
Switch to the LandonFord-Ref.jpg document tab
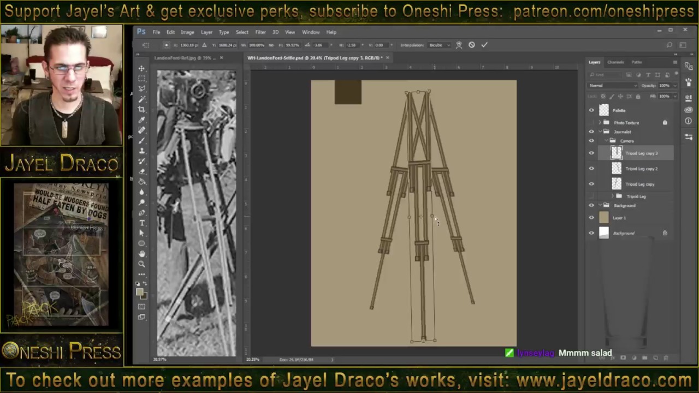[184, 58]
